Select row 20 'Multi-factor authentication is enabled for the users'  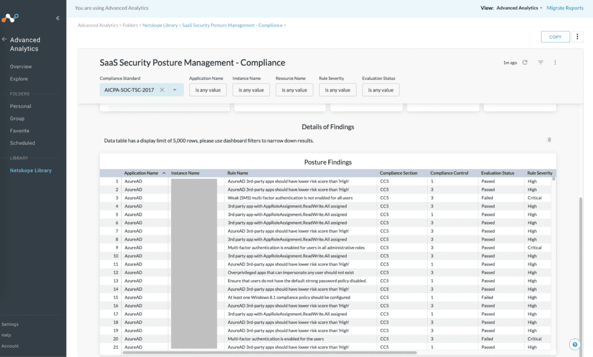[x=276, y=339]
